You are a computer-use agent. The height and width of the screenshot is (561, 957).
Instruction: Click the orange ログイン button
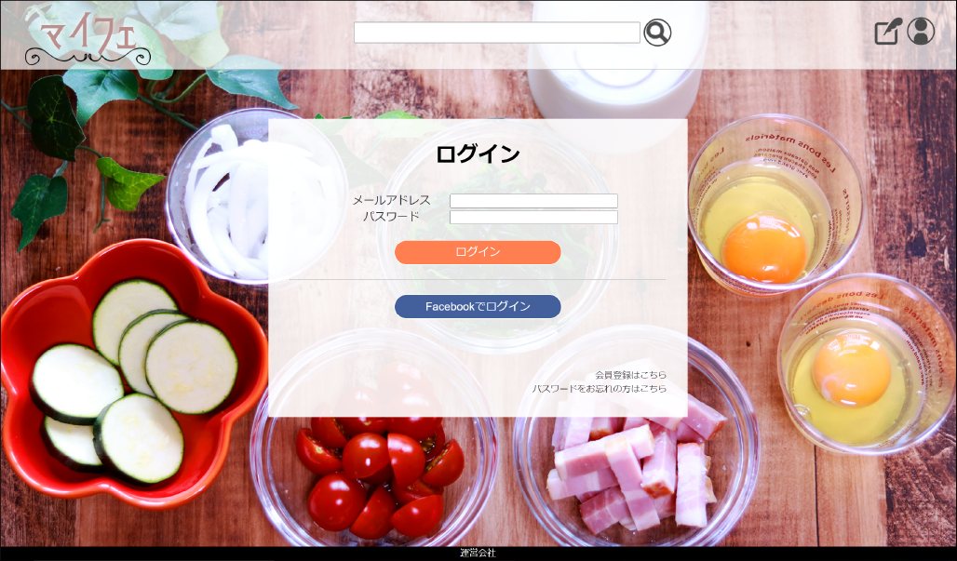[x=478, y=252]
